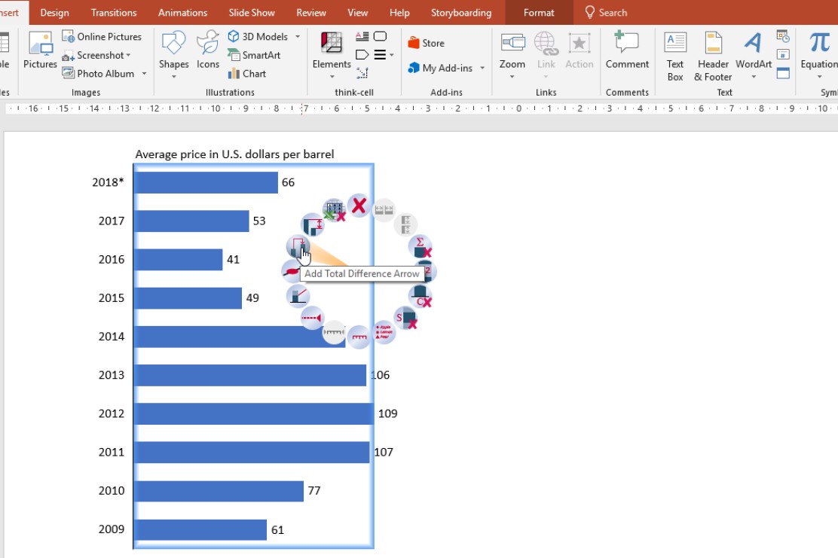Select the 2012 bar labeled 109

point(254,414)
